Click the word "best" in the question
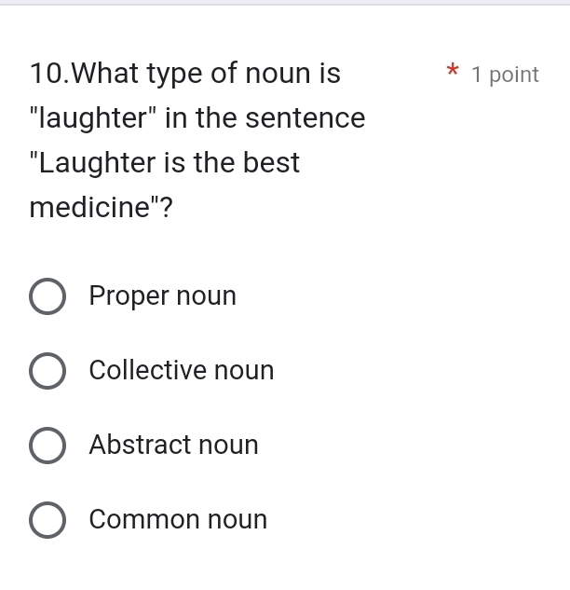Viewport: 570px width, 590px height. (x=271, y=163)
